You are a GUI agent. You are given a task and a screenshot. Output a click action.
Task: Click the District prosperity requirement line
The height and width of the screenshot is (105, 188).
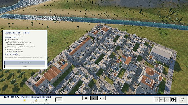click(x=14, y=50)
